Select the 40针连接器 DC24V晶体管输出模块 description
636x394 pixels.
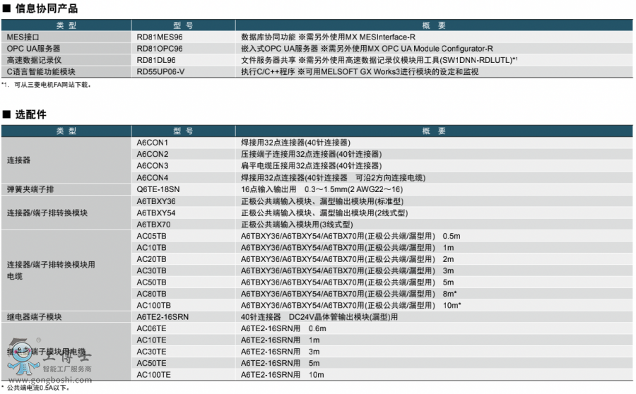pos(319,317)
